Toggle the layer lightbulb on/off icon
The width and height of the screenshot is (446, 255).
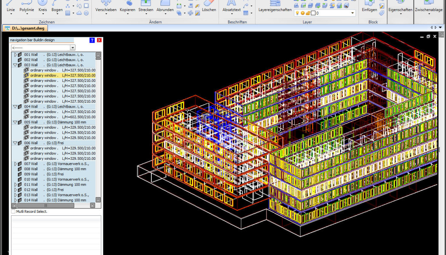[x=297, y=13]
